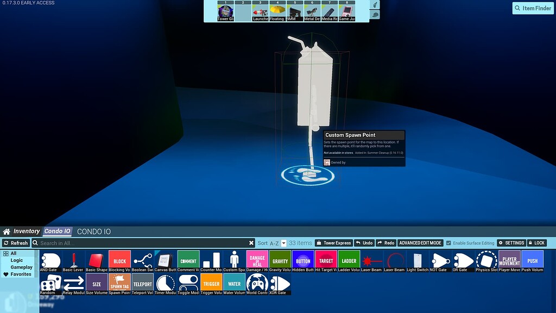Select the Timer Module item
Image resolution: width=556 pixels, height=313 pixels.
coord(165,284)
